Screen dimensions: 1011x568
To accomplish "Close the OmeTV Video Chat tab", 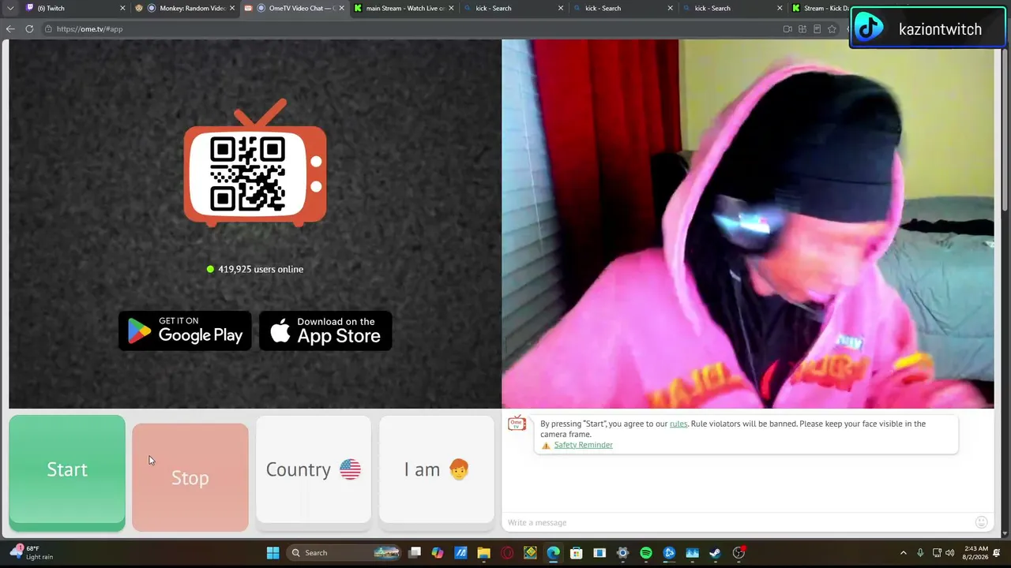I will [x=342, y=8].
